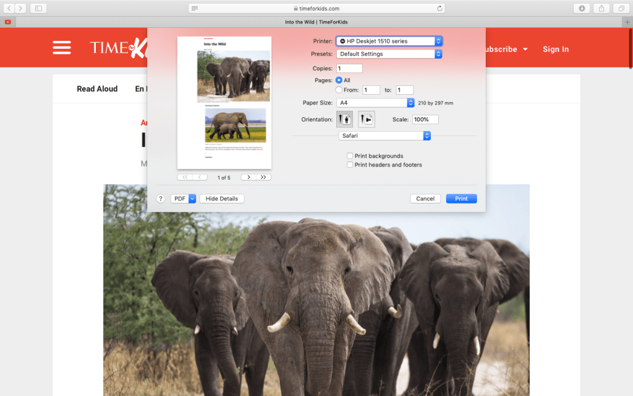
Task: Jump to last preview page arrow
Action: click(263, 178)
